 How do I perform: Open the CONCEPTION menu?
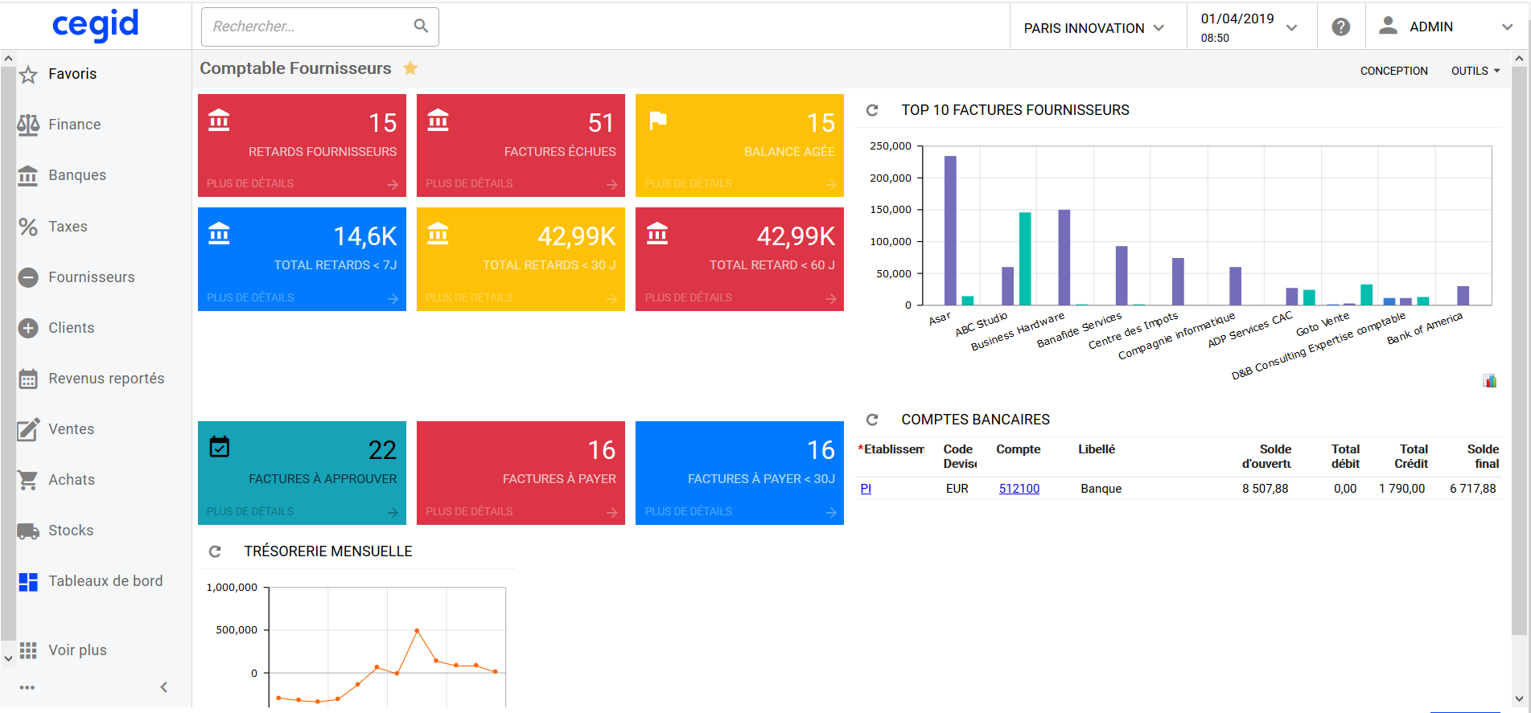pyautogui.click(x=1393, y=71)
